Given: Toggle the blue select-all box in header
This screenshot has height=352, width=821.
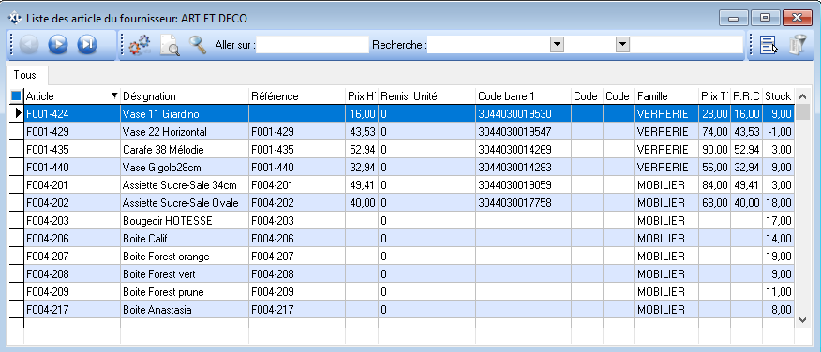Looking at the screenshot, I should [x=16, y=96].
